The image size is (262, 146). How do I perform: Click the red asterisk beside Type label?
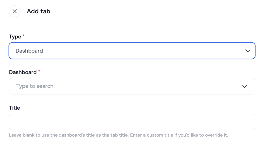(24, 36)
